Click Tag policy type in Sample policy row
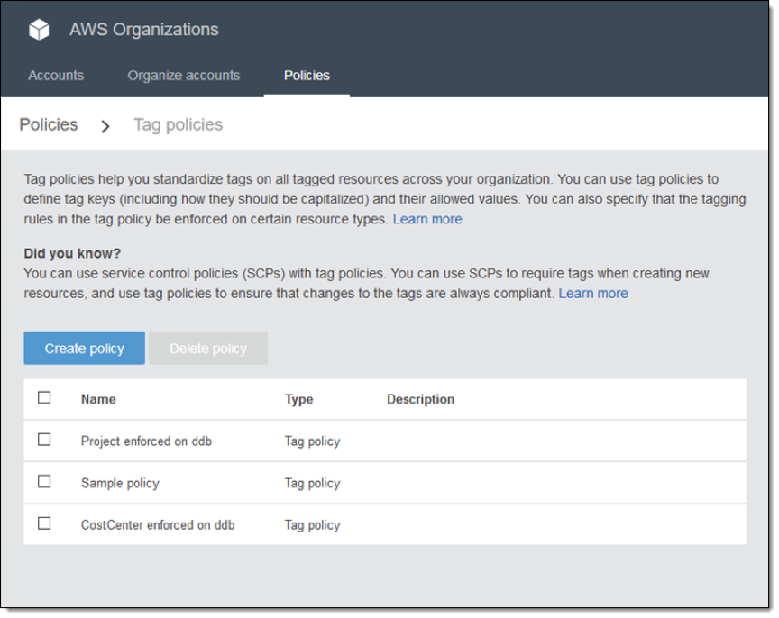 [312, 483]
